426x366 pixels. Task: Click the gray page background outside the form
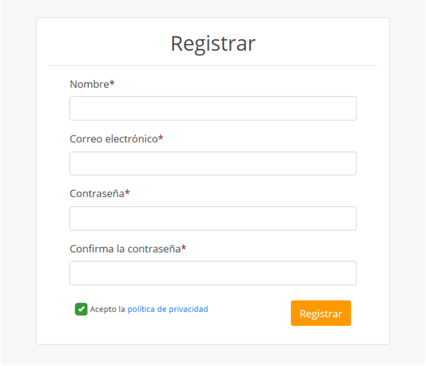(18, 189)
